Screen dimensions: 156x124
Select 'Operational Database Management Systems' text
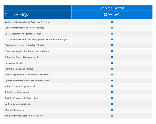(x=27, y=81)
